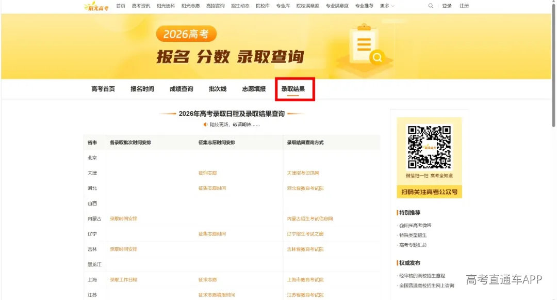Open 专业推荐 in the top navigation

point(364,6)
